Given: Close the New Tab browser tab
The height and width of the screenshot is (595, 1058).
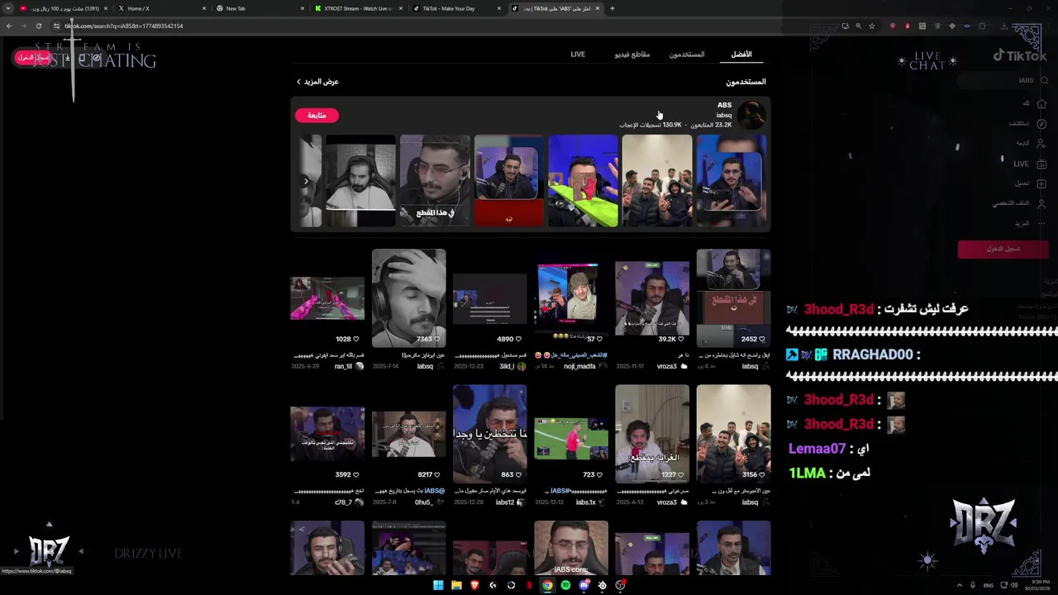Looking at the screenshot, I should point(301,8).
